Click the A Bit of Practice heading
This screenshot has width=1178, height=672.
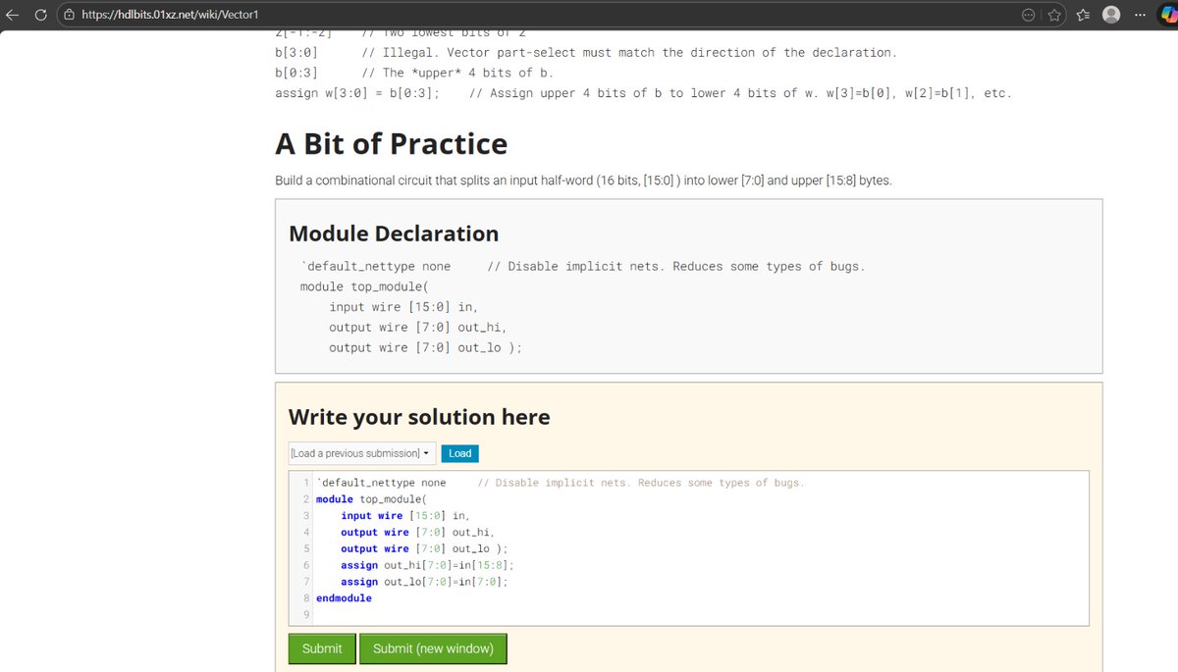(x=391, y=144)
